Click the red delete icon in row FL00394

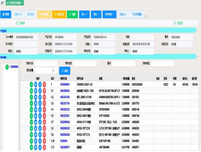click(x=44, y=141)
